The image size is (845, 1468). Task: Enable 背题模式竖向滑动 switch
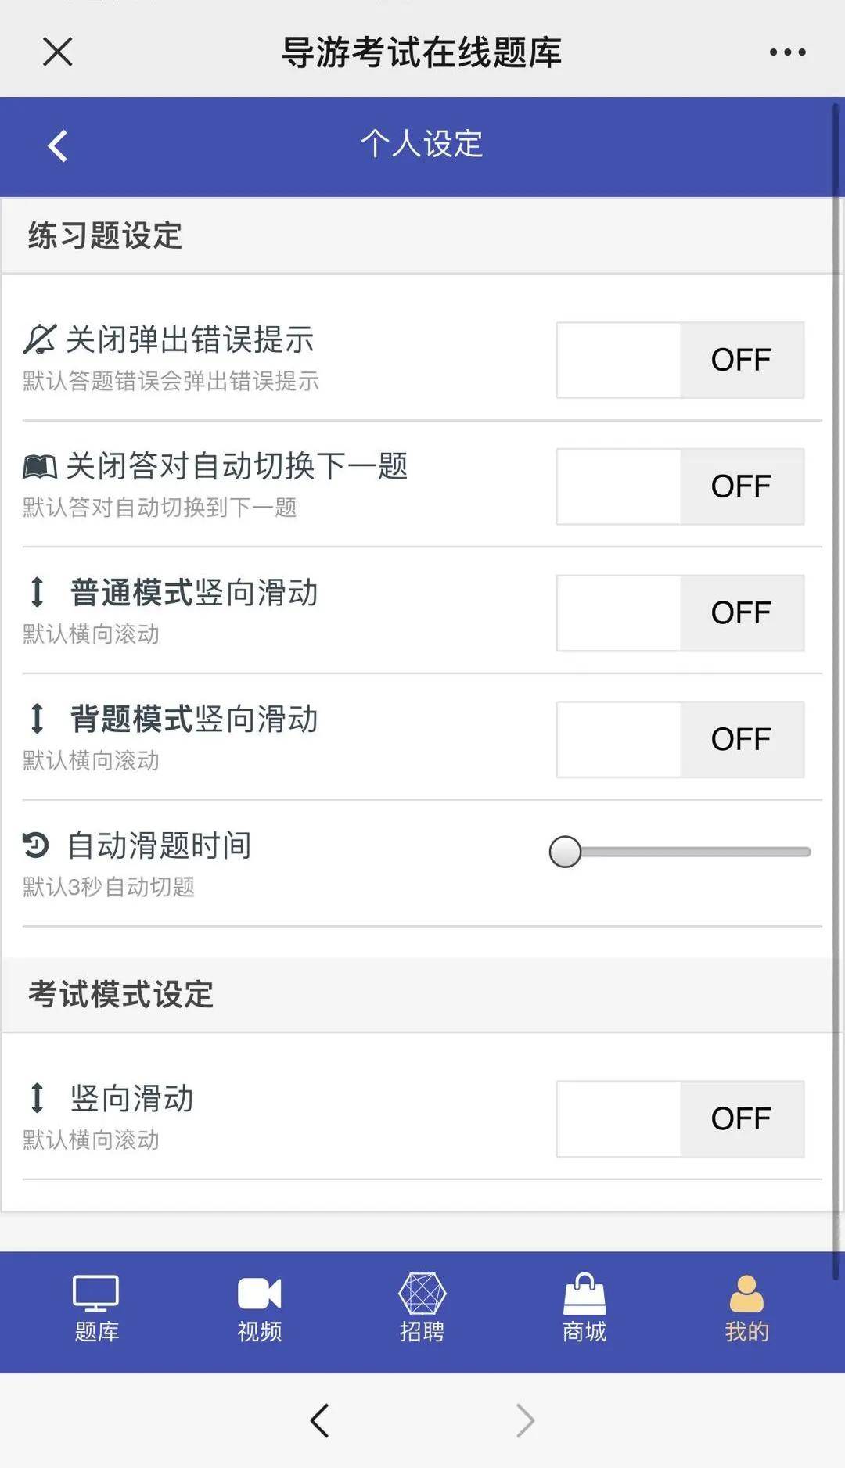click(680, 739)
